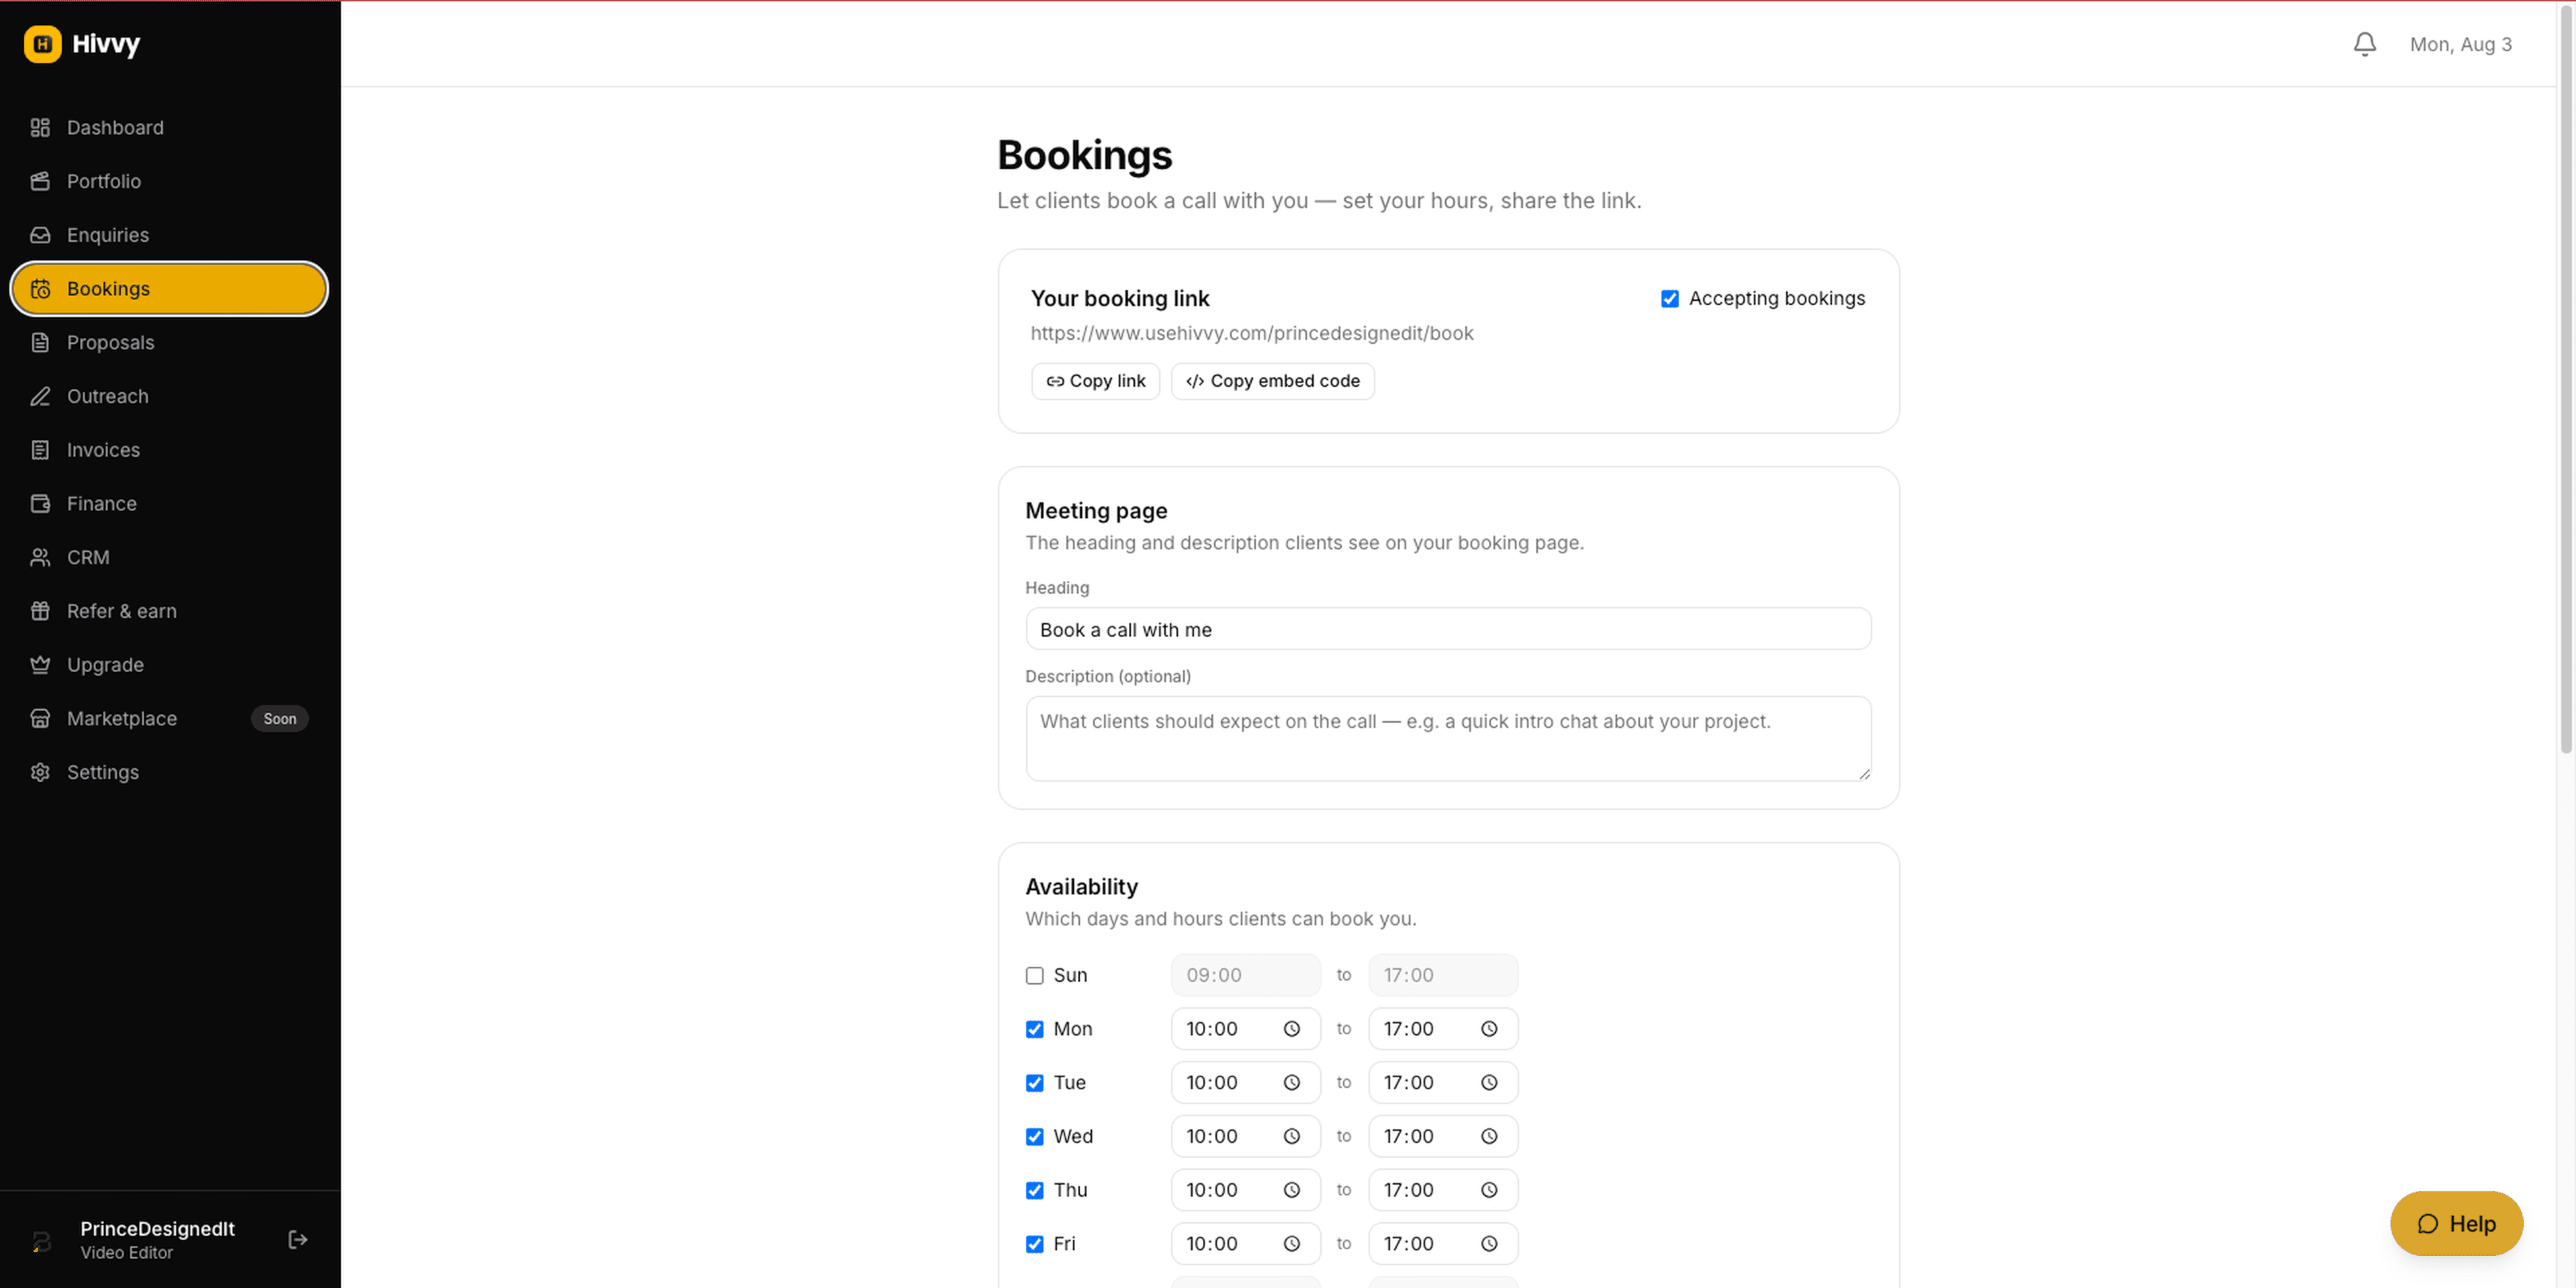Click the page vertical scrollbar
2576x1288 pixels.
tap(2566, 380)
